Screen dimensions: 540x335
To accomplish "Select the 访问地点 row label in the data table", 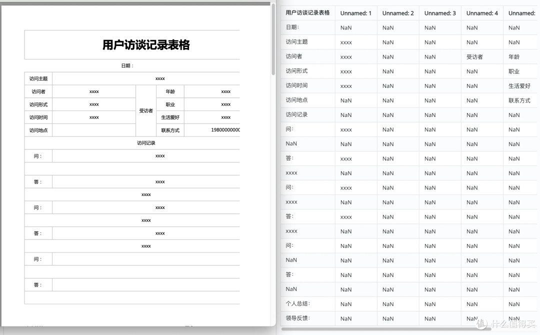I will coord(296,100).
